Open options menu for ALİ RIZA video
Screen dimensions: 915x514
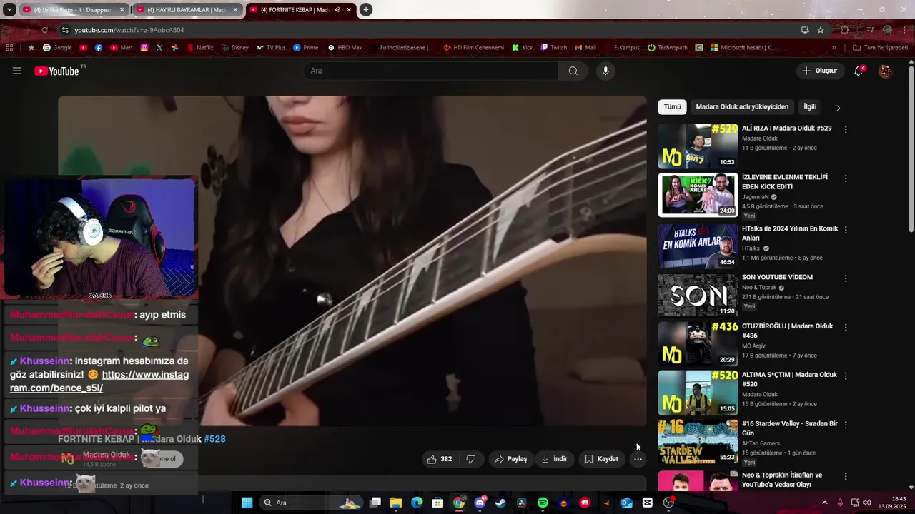coord(846,130)
